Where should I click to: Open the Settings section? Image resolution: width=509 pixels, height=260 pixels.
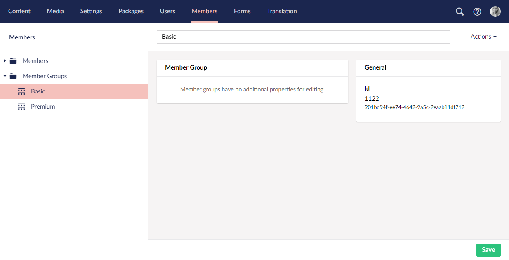(x=91, y=11)
